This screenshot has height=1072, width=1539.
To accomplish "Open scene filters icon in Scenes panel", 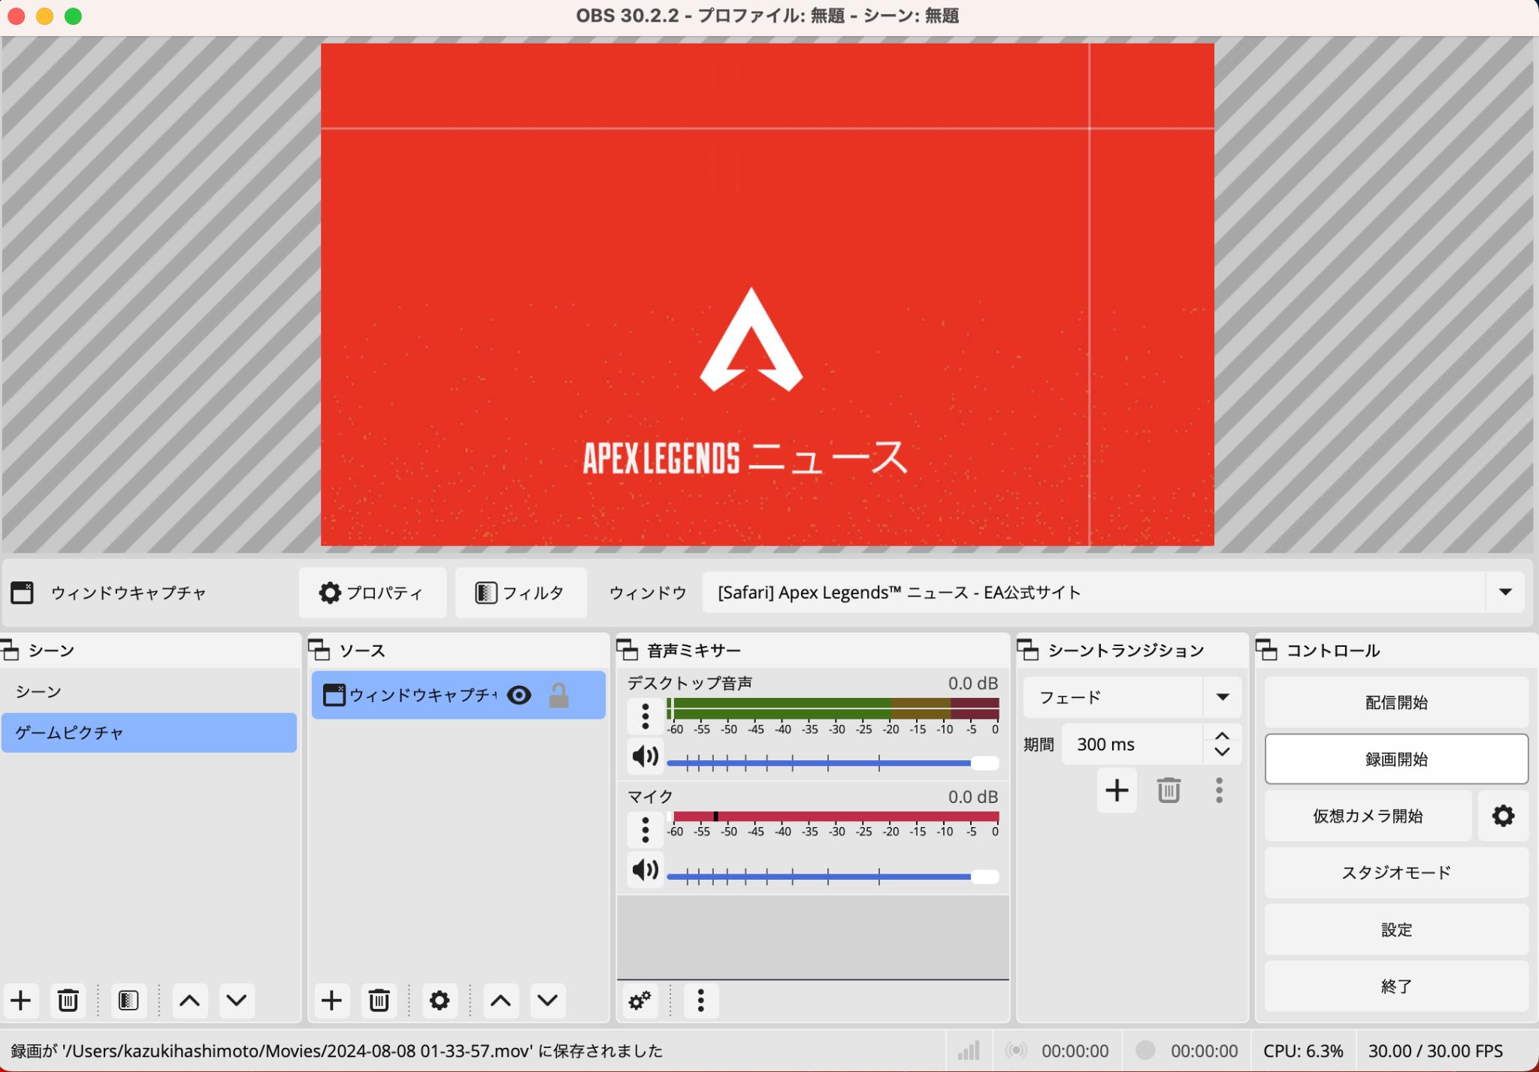I will [x=129, y=1000].
